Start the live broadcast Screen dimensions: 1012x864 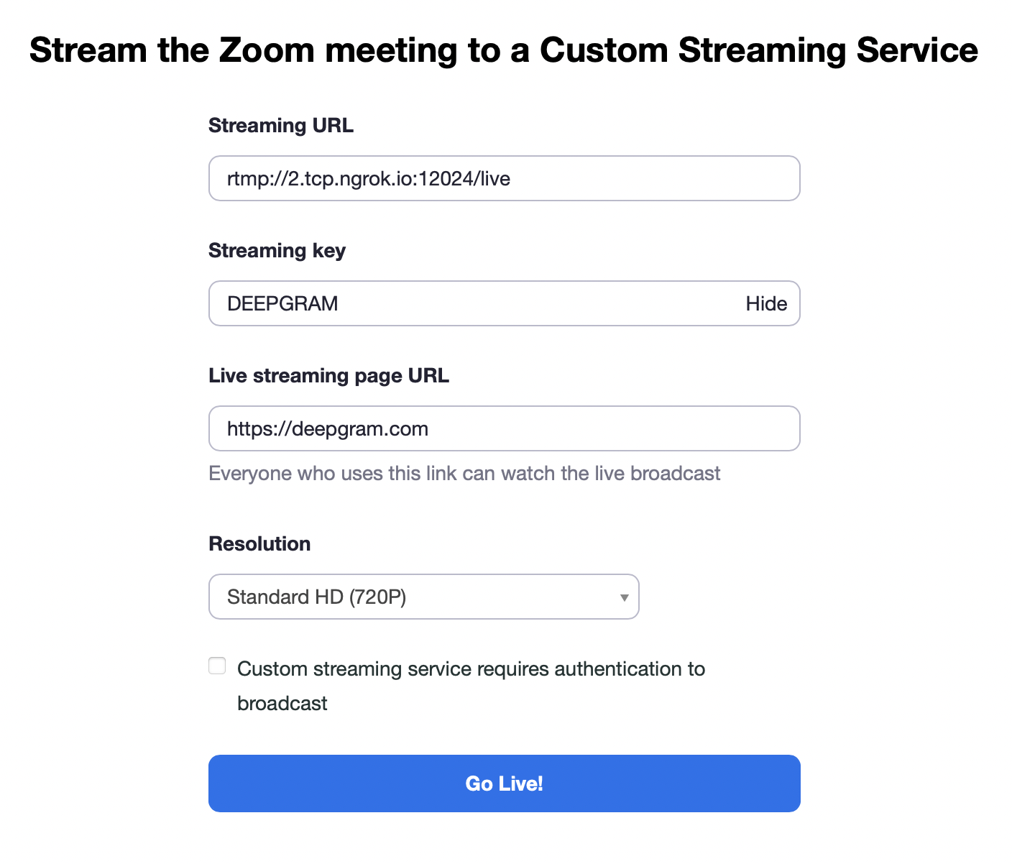(504, 783)
